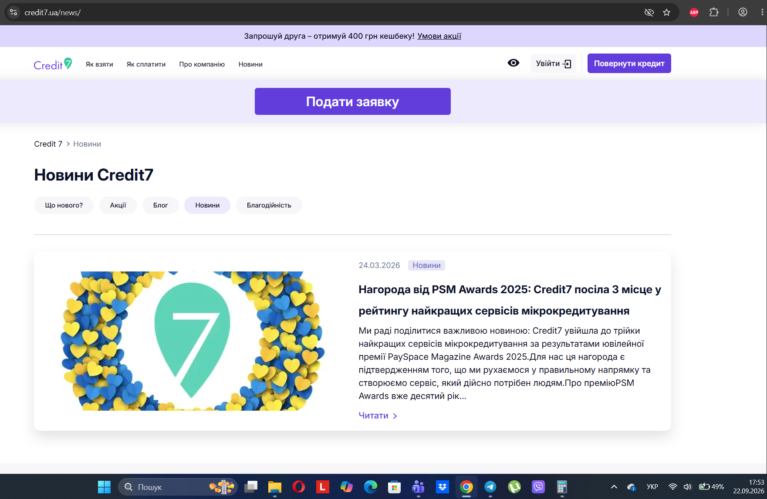Open the Умови акції link

click(x=439, y=36)
